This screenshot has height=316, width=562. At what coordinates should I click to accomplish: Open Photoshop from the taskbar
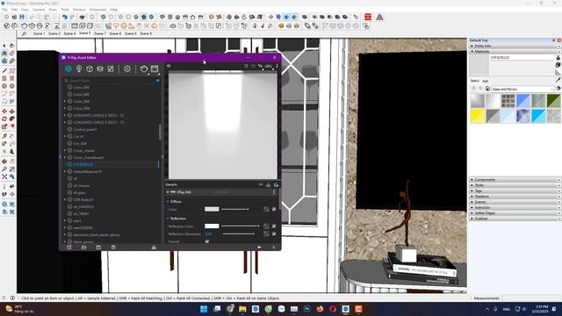coord(307,309)
